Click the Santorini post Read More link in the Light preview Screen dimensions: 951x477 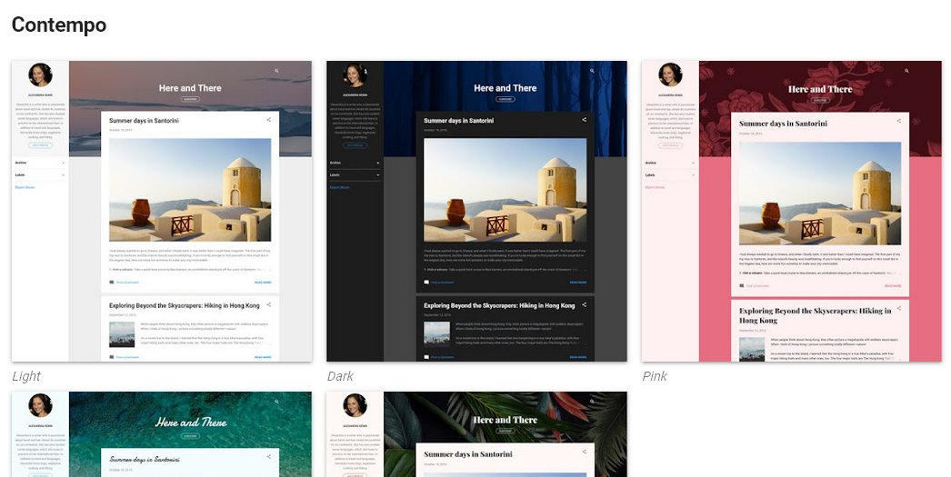[x=263, y=283]
